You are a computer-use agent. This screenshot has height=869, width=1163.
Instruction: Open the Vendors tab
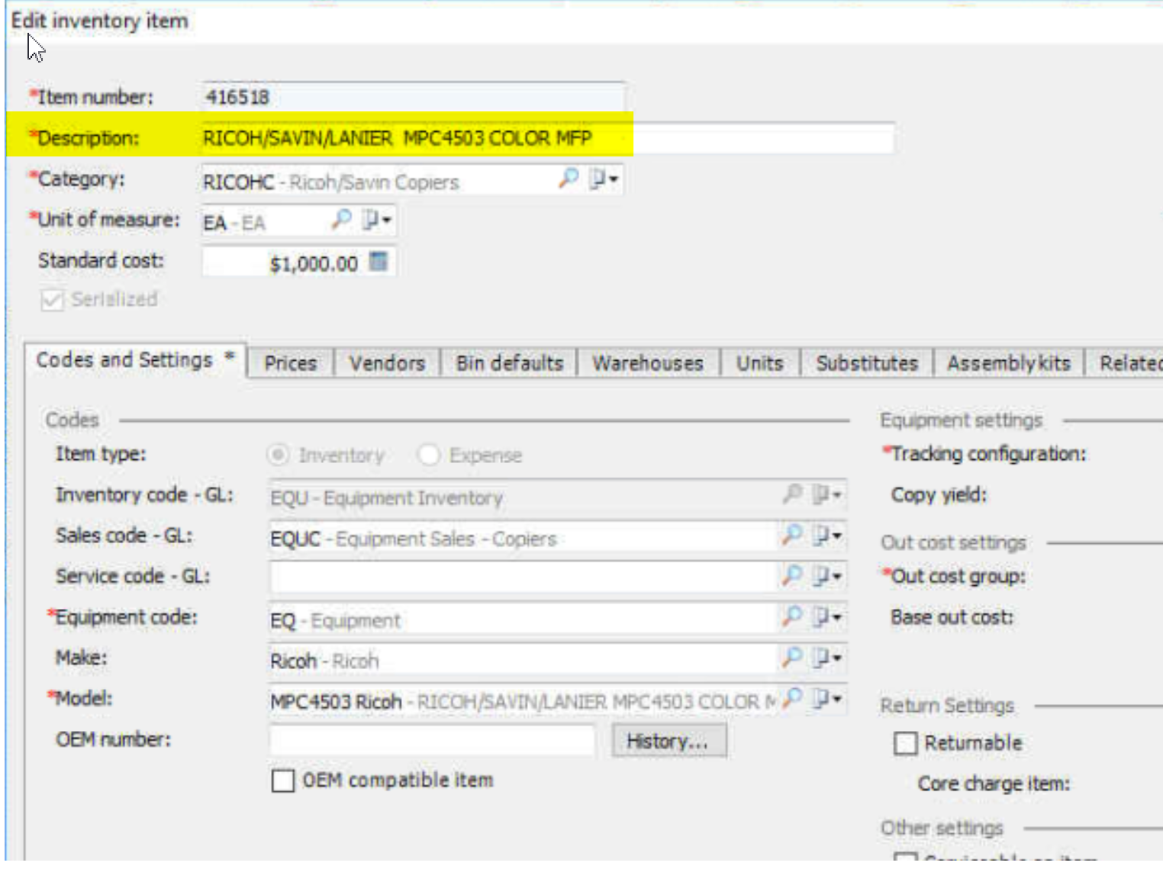click(387, 363)
